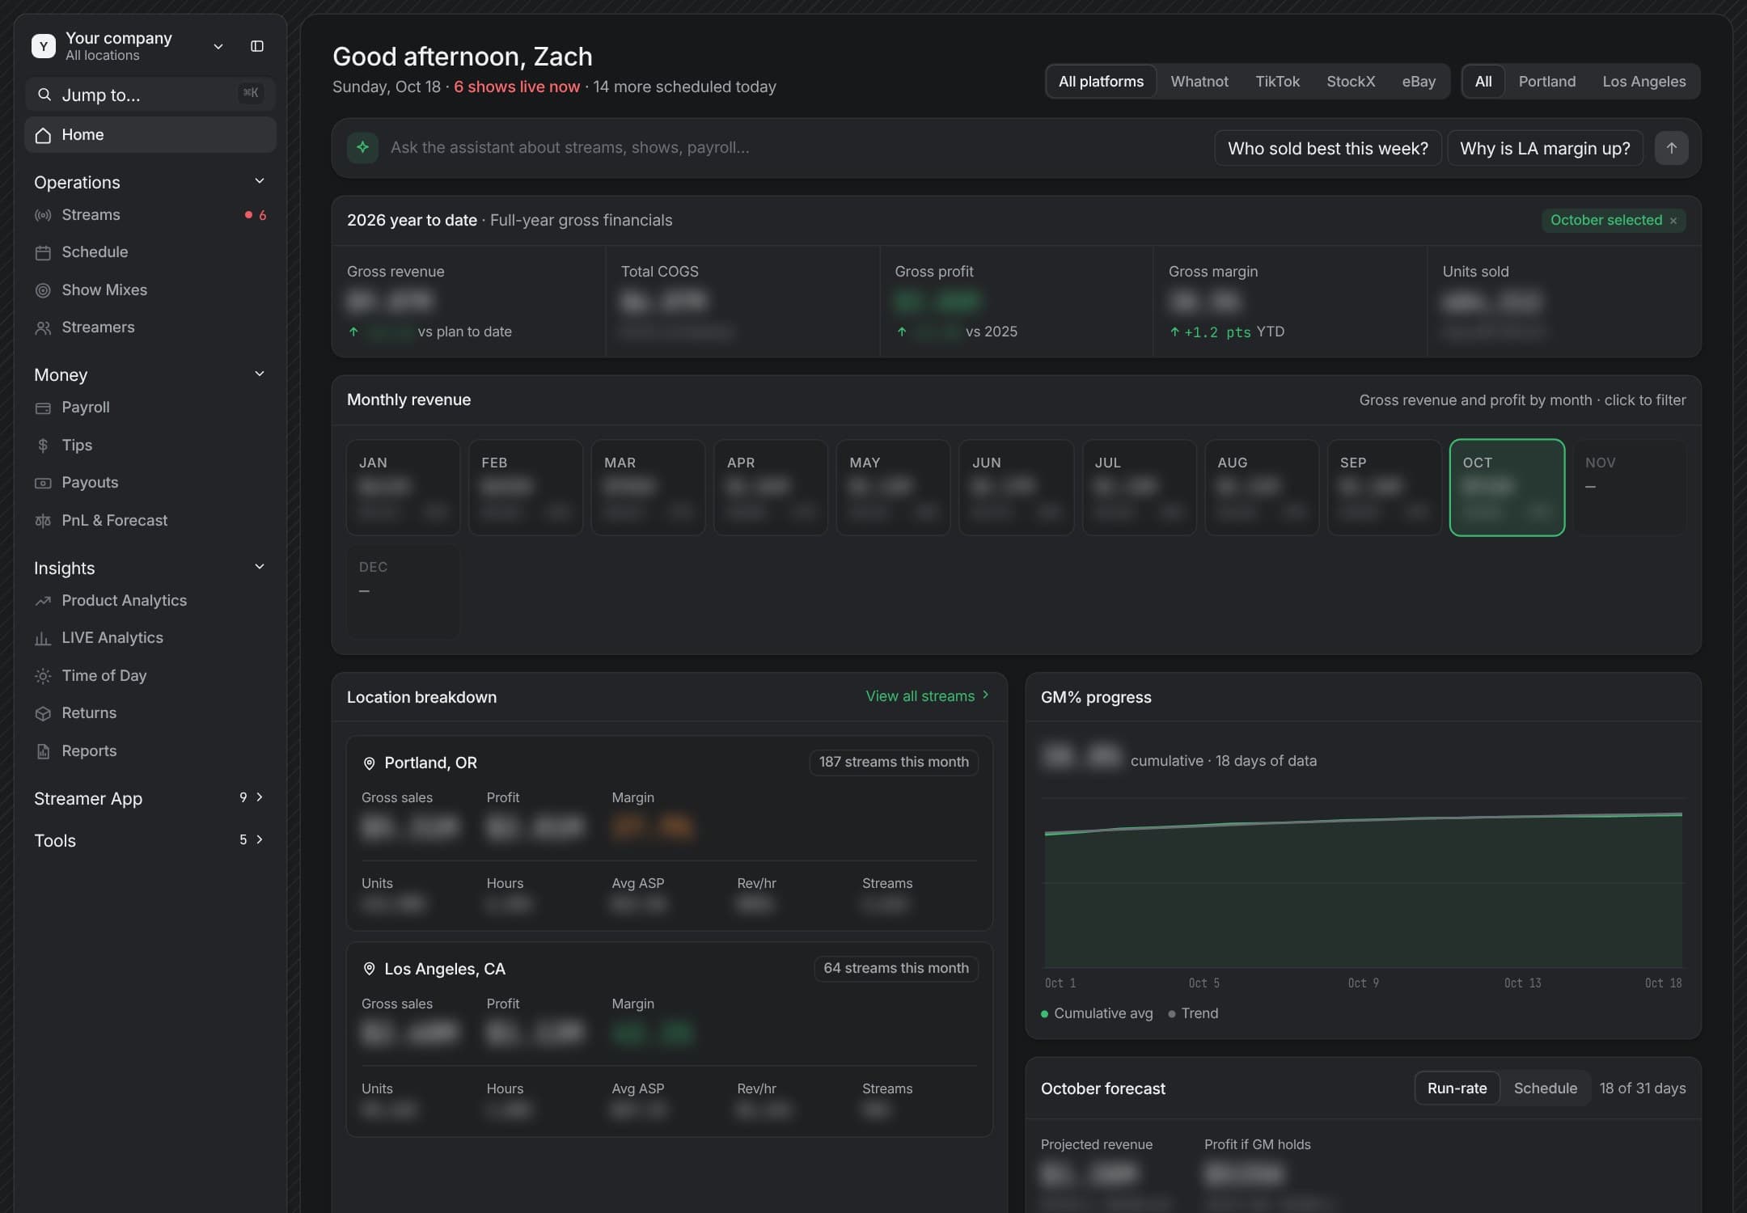
Task: Select the JAN month card
Action: (403, 488)
